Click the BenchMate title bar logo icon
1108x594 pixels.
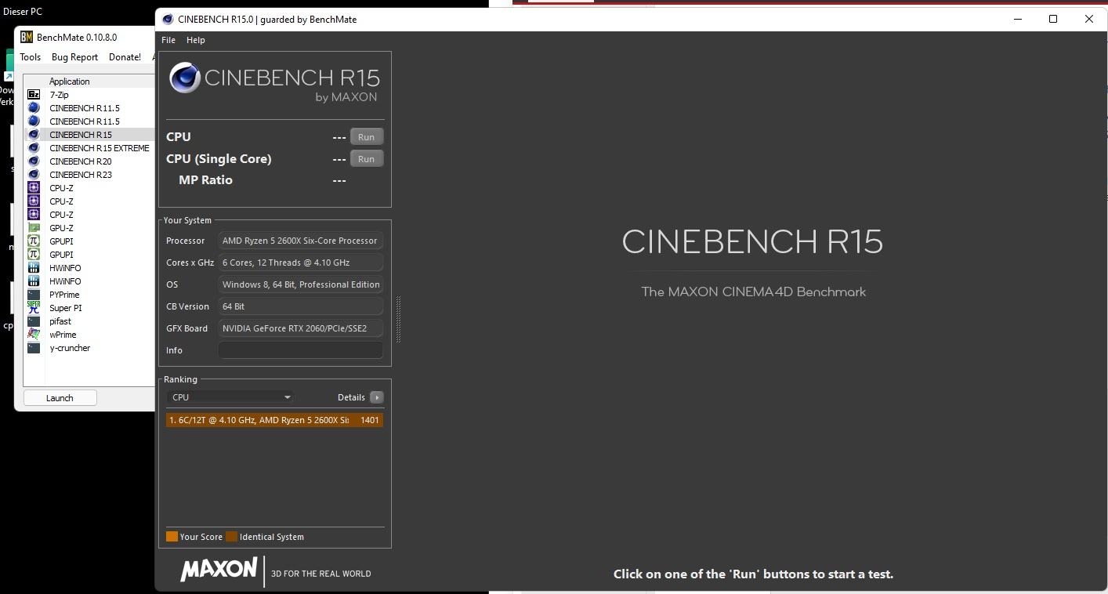pos(27,37)
